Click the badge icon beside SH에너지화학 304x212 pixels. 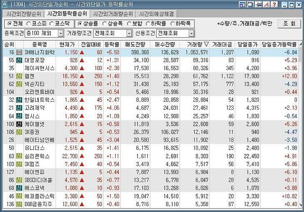tap(19, 52)
